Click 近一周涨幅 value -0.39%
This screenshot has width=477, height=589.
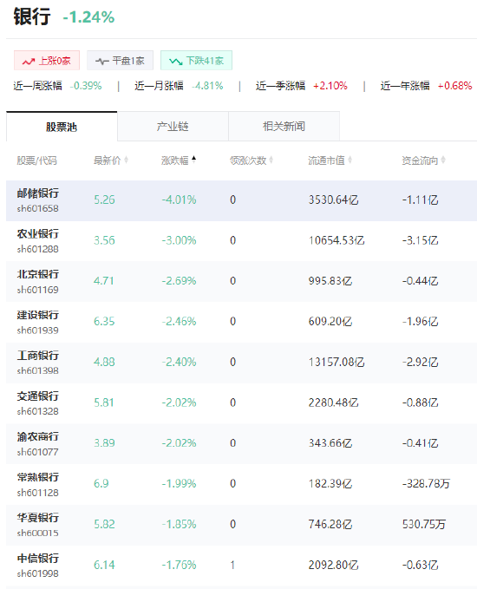point(86,86)
